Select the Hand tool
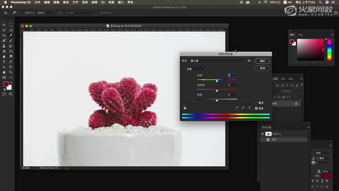 (x=4, y=72)
